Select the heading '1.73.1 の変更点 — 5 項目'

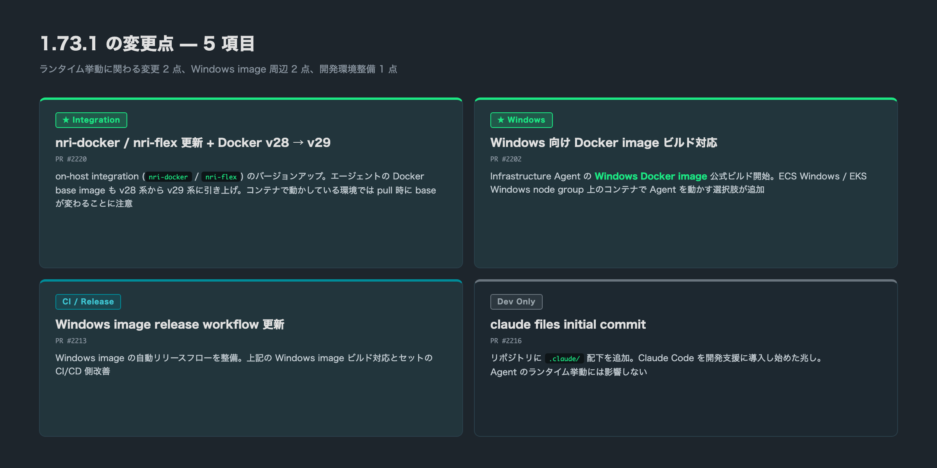148,44
